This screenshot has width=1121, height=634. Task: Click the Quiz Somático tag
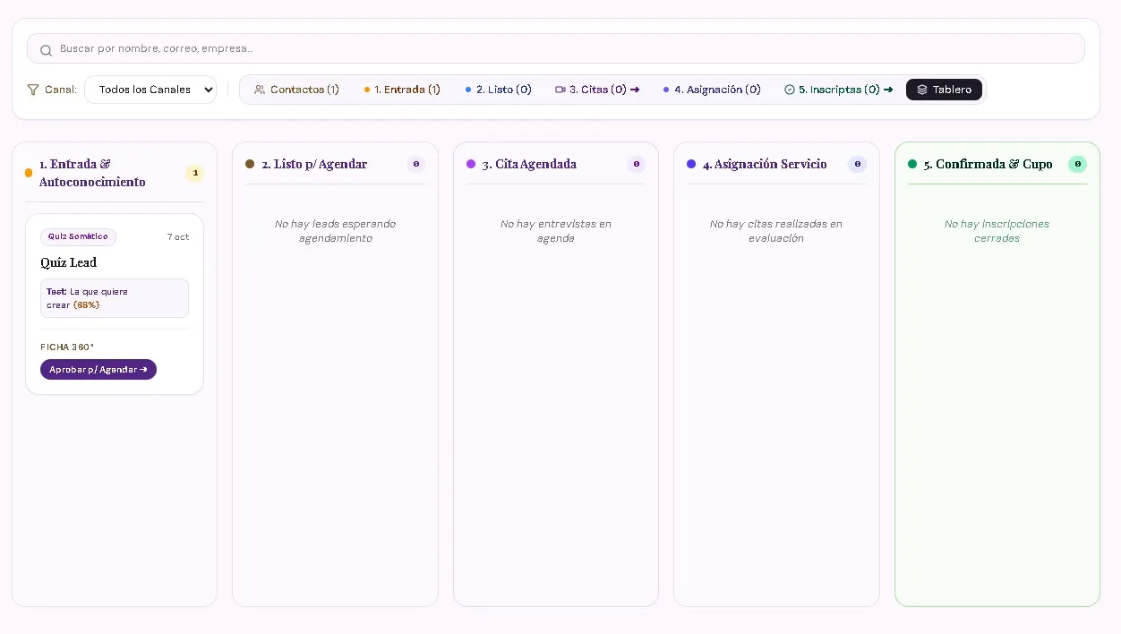tap(78, 236)
